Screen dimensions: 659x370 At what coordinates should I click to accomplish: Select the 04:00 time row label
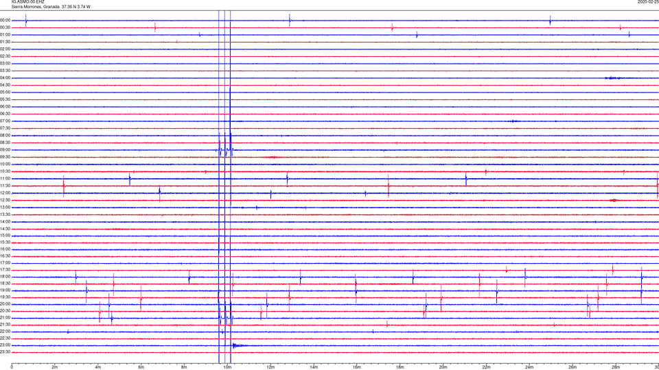tap(5, 78)
